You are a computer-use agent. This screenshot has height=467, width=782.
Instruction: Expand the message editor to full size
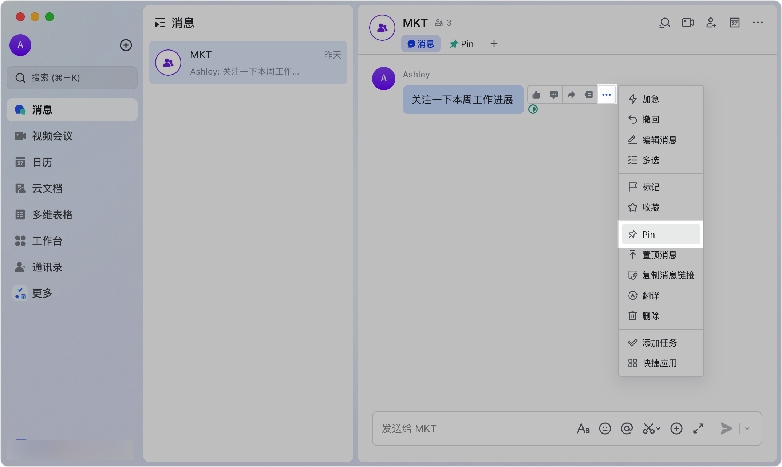[698, 428]
